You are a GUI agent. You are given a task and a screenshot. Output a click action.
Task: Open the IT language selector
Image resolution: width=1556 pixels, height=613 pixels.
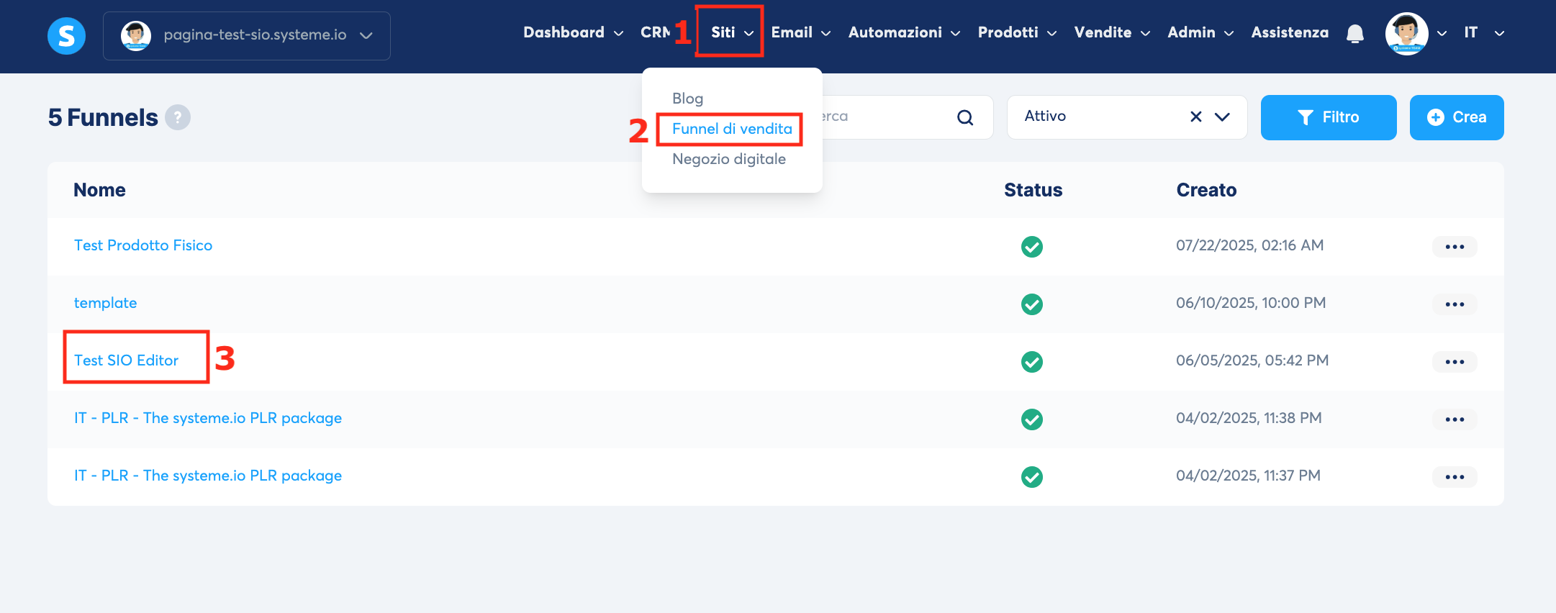tap(1484, 32)
